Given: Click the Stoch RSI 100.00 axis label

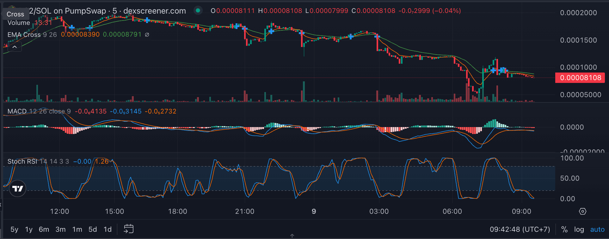Looking at the screenshot, I should tap(572, 158).
